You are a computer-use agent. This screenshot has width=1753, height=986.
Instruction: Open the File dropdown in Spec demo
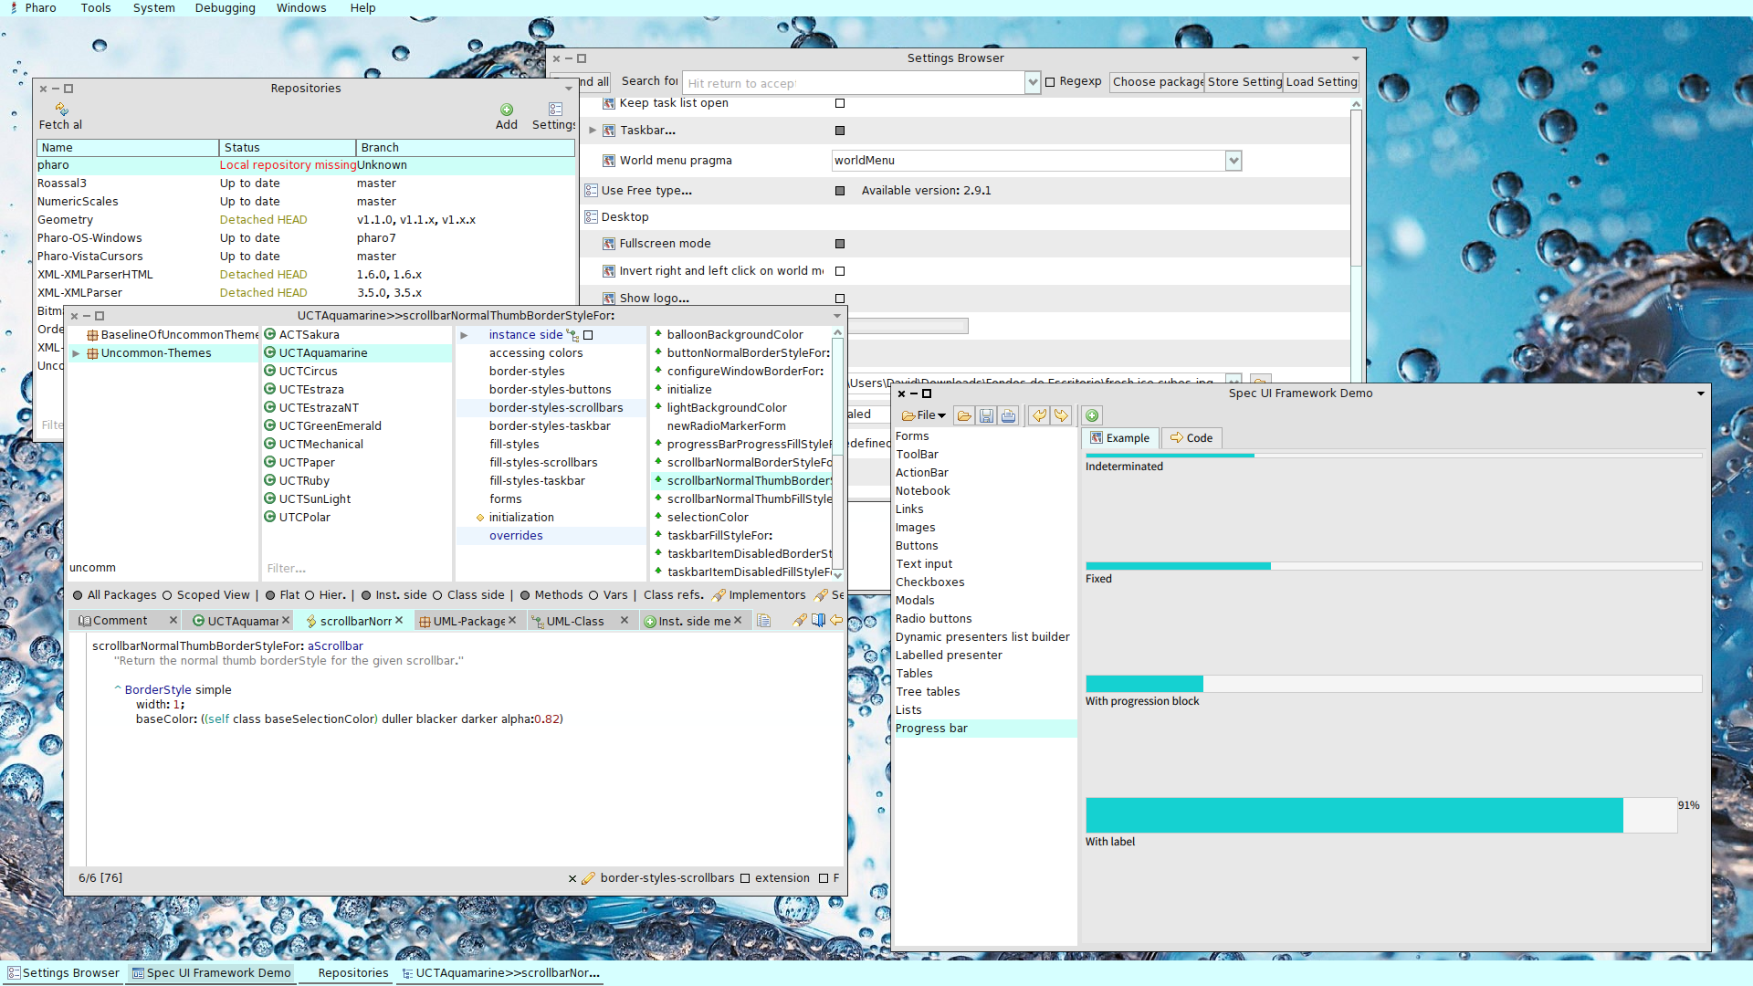pyautogui.click(x=924, y=415)
